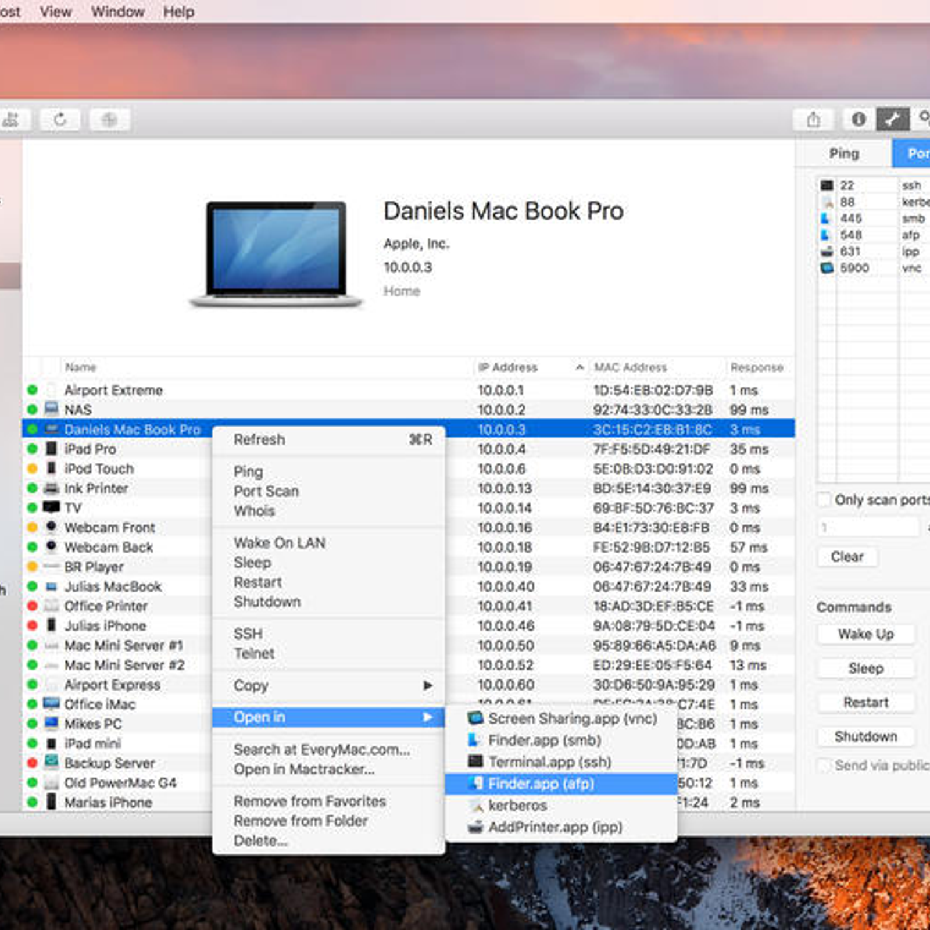Click the port number input field
This screenshot has height=930, width=930.
[868, 528]
